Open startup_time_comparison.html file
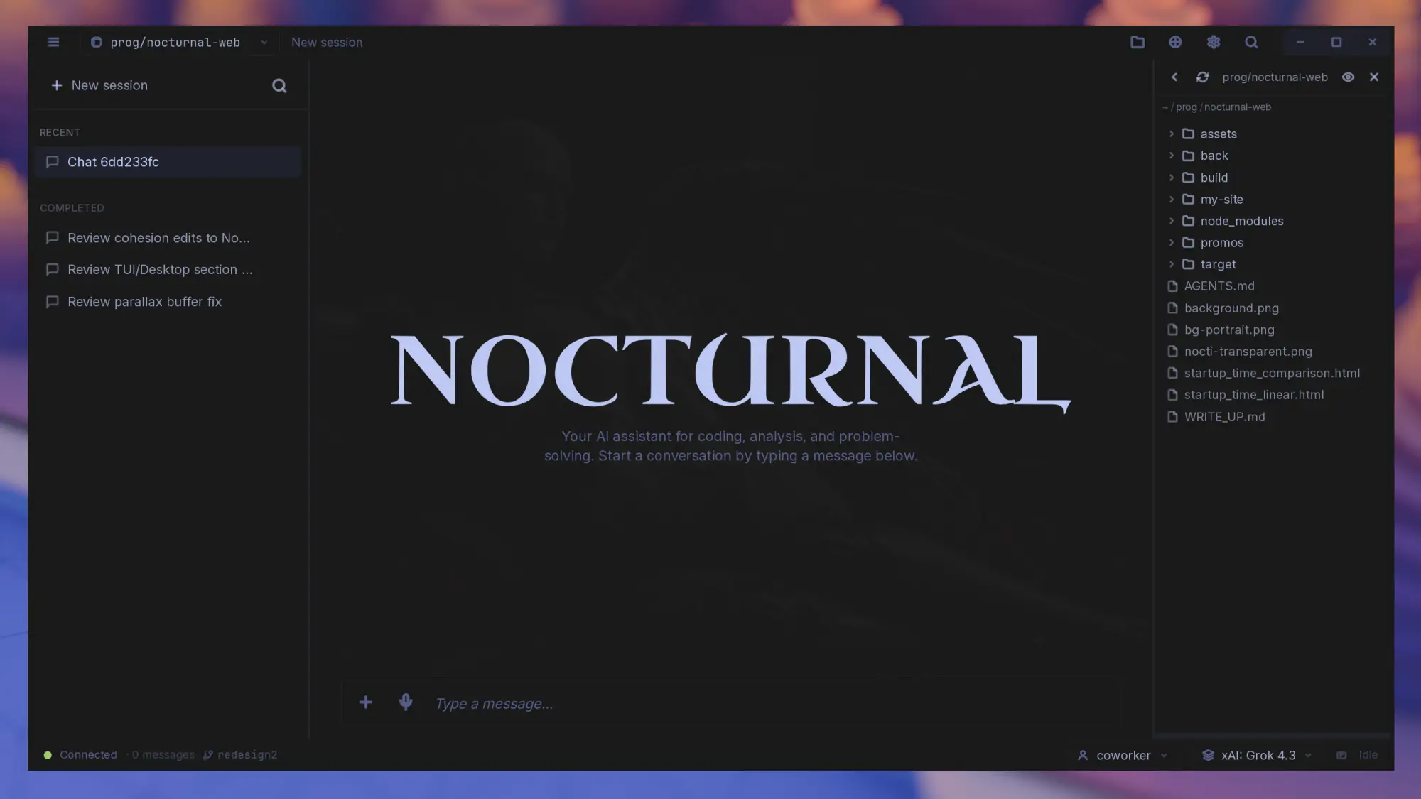The height and width of the screenshot is (799, 1421). point(1272,373)
